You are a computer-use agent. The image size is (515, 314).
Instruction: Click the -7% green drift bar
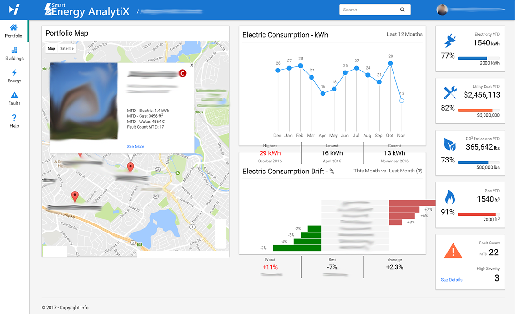click(297, 248)
